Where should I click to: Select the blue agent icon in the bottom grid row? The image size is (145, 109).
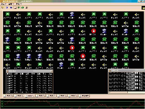[x=61, y=64]
